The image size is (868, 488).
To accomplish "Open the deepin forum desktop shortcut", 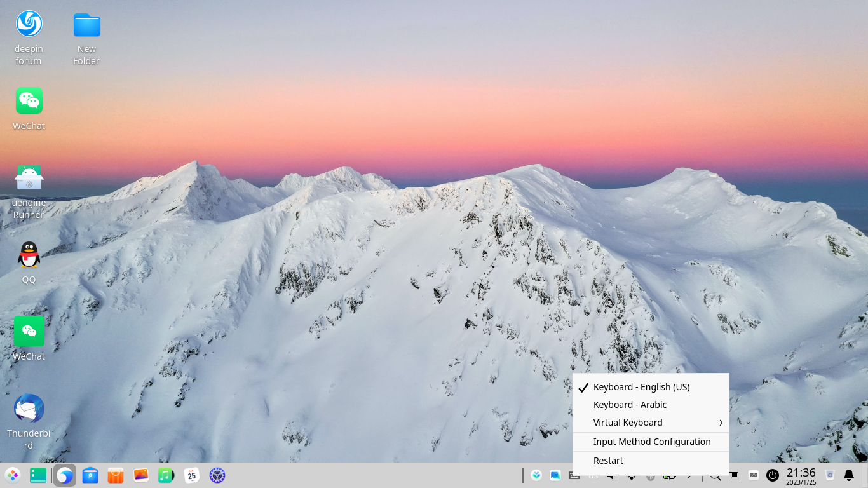I will [x=29, y=37].
